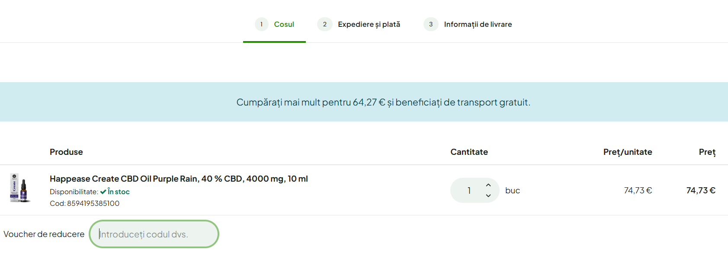Image resolution: width=728 pixels, height=253 pixels.
Task: Click the În stoc availability label
Action: coord(118,192)
